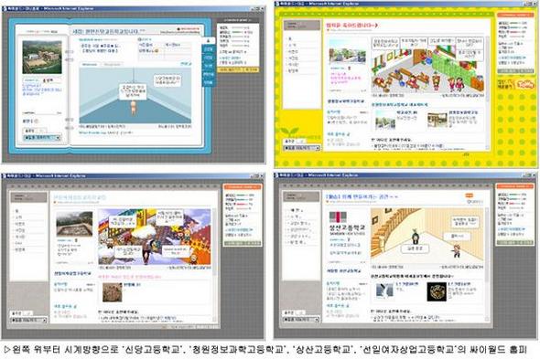Screen dimensions: 540x359
Task: Click the yellow banner button under blue window's side panel
Action: coord(238,69)
